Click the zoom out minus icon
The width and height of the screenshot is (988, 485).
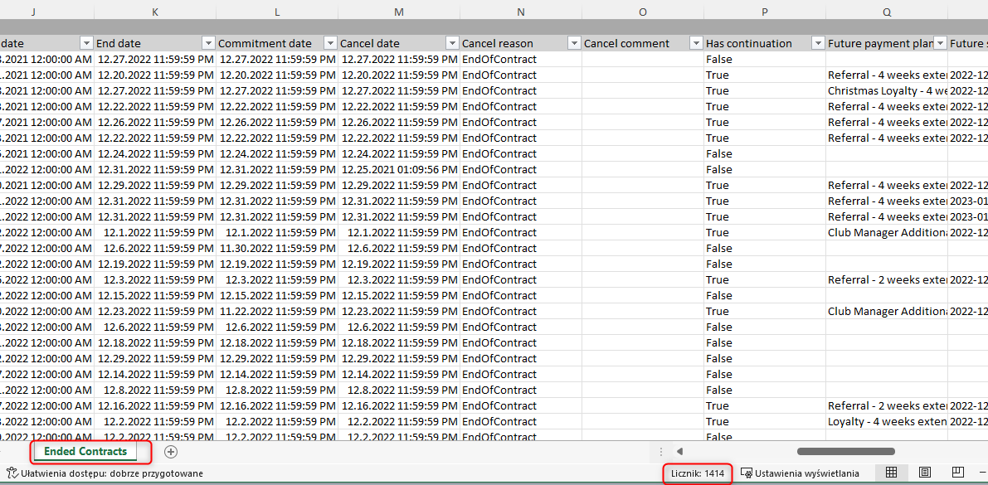(x=982, y=473)
